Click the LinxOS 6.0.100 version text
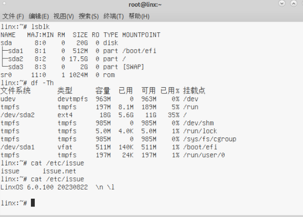Screen dimensions: 303x217 27,187
